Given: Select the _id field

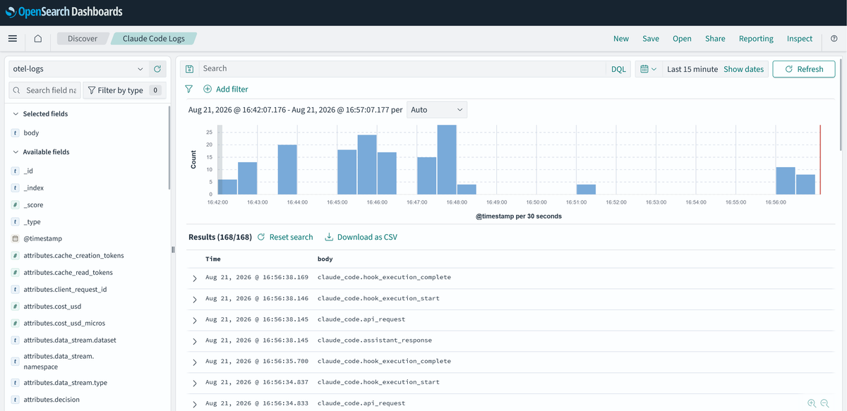Looking at the screenshot, I should pyautogui.click(x=28, y=171).
